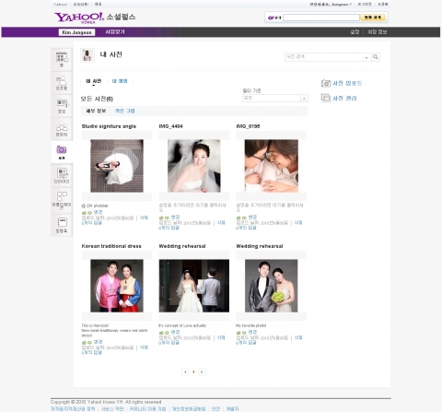Open the filter criteria dropdown
The height and width of the screenshot is (412, 442).
tap(275, 98)
